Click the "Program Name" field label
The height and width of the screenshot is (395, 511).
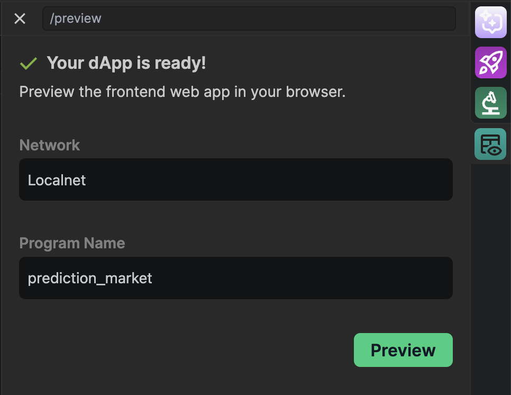72,244
